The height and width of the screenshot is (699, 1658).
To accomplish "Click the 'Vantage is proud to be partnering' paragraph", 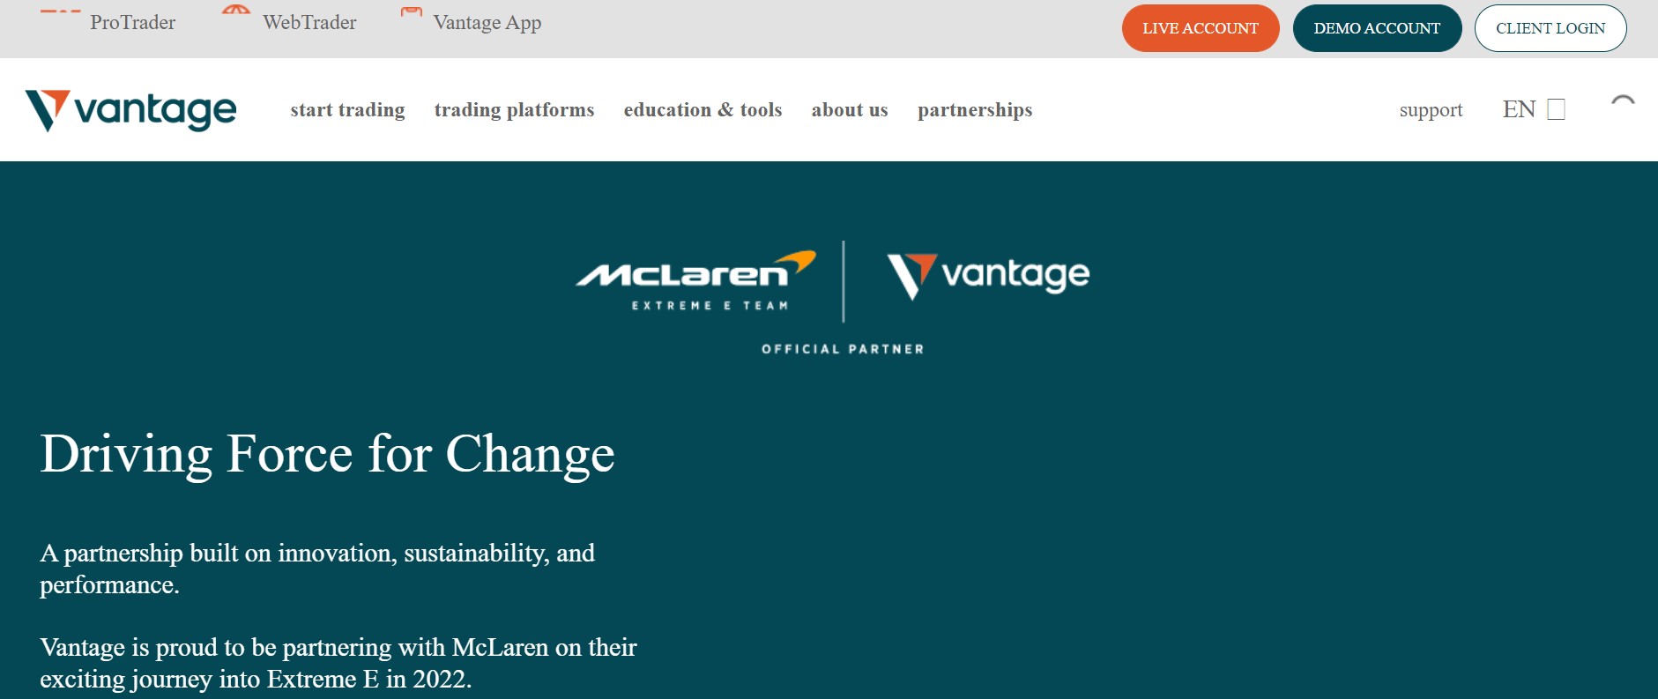I will (338, 663).
